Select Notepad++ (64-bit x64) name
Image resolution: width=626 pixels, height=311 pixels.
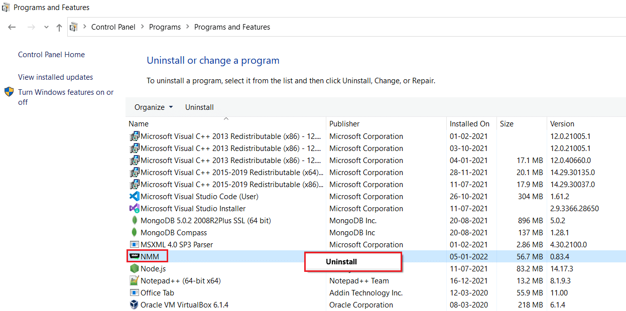tap(181, 280)
